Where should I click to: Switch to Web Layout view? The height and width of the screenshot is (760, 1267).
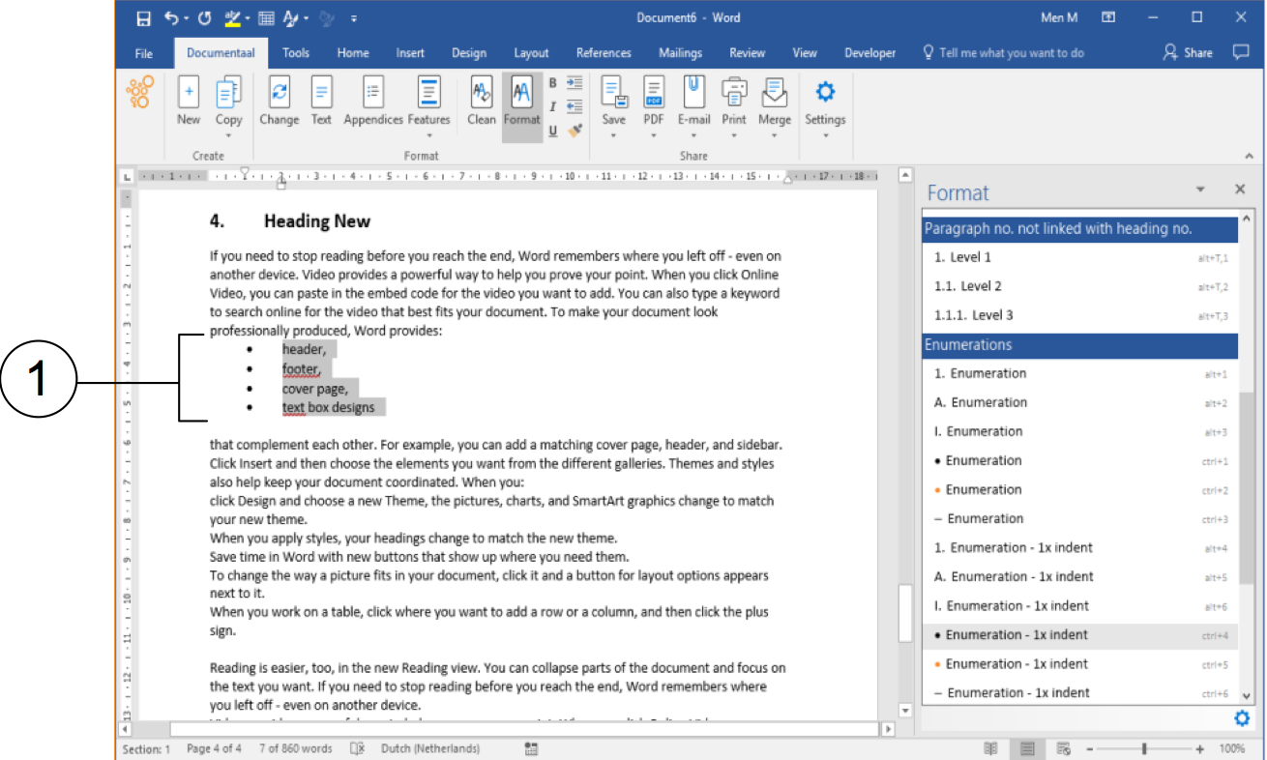click(x=1064, y=748)
